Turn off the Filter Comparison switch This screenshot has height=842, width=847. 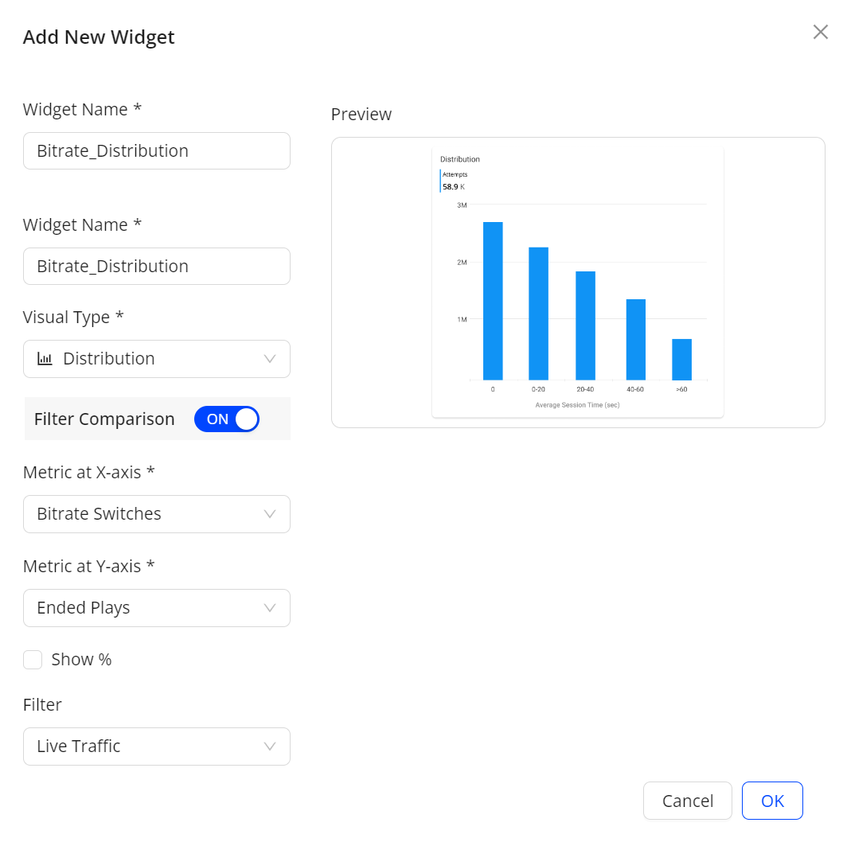pyautogui.click(x=227, y=419)
